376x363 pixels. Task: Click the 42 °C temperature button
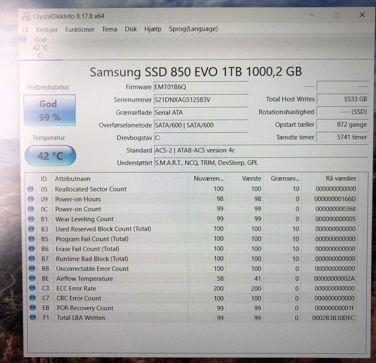point(50,156)
